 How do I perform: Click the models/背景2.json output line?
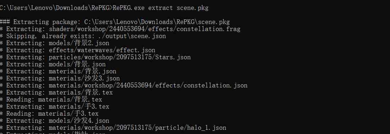tap(55, 43)
